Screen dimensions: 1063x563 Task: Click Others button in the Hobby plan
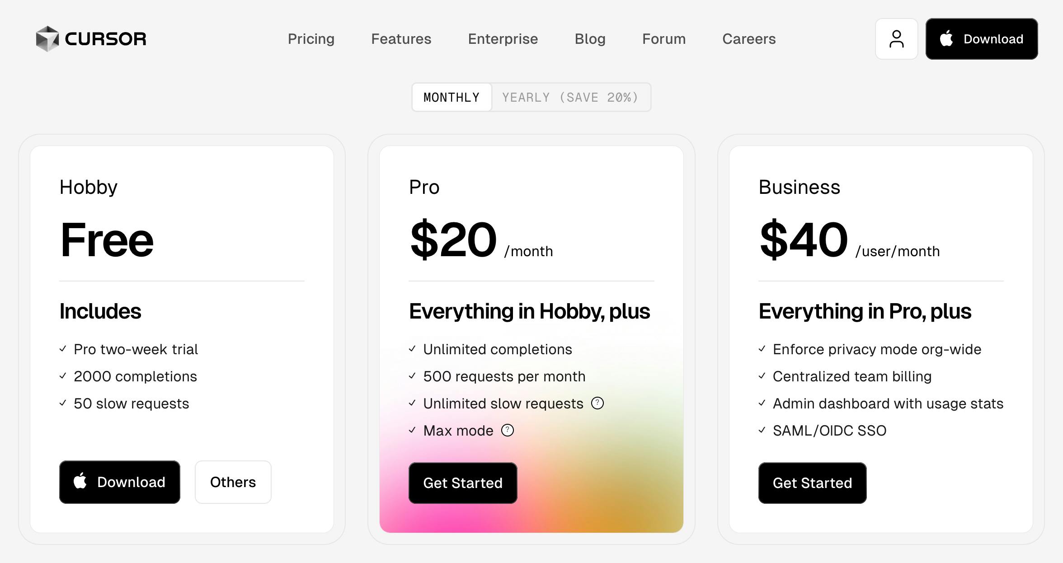click(x=233, y=482)
